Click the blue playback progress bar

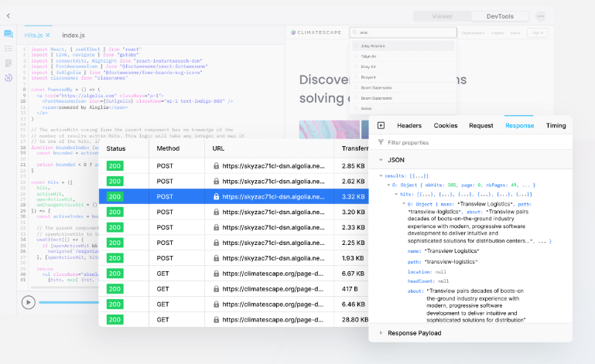69,302
